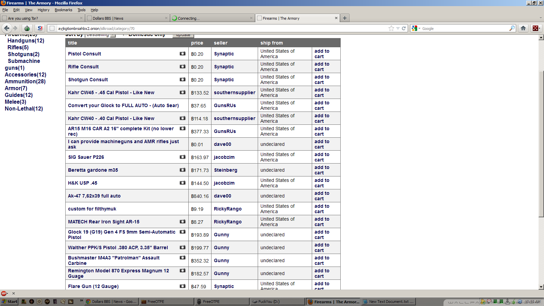This screenshot has height=306, width=544.
Task: View photo icon for Beretta gardone m35
Action: coord(183,170)
